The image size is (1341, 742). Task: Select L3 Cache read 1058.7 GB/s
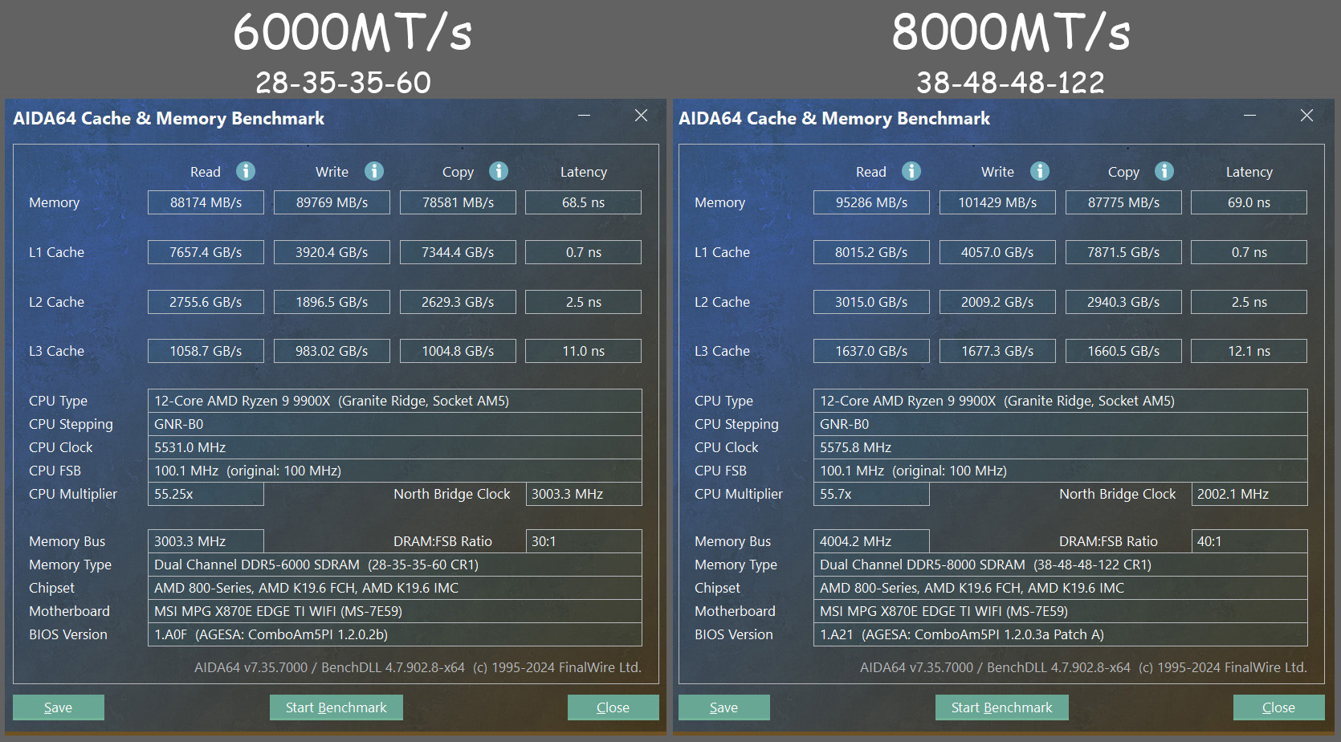tap(206, 351)
